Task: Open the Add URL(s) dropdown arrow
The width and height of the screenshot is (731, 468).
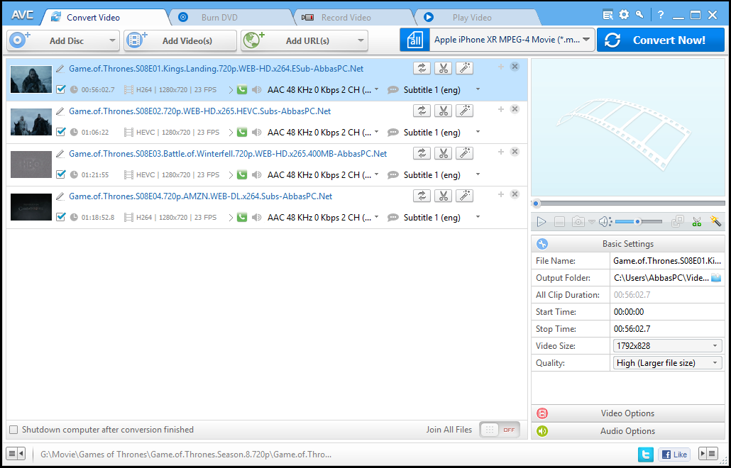Action: click(361, 40)
